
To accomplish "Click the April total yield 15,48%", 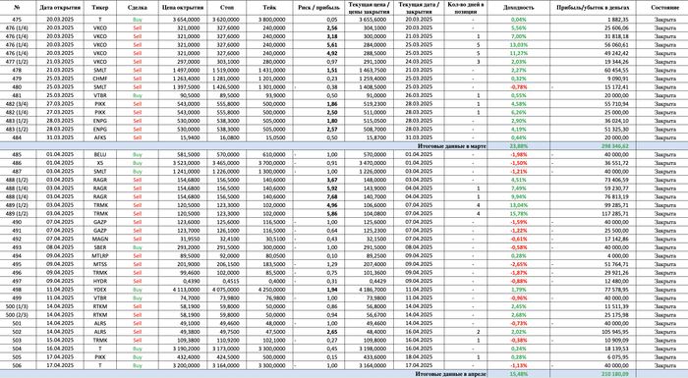I will (519, 374).
